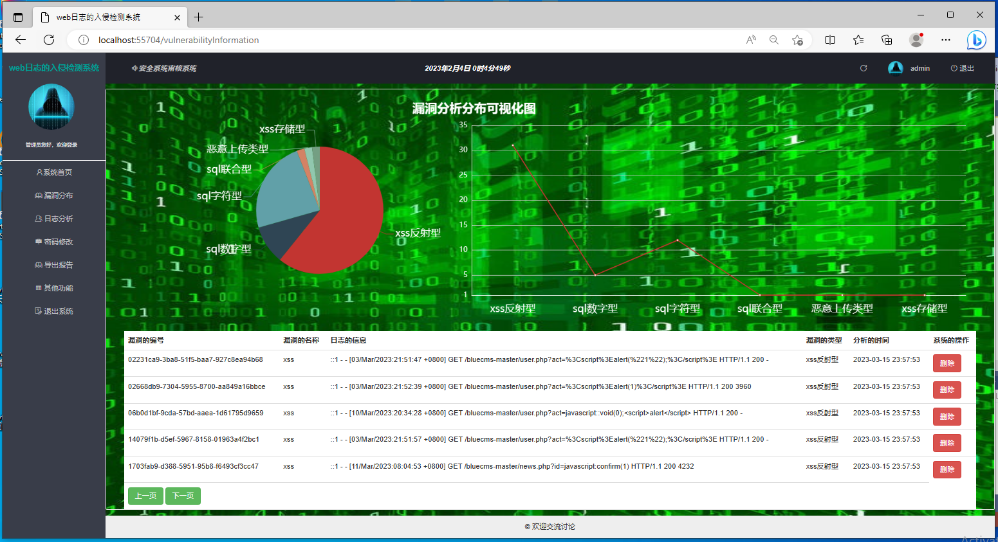Screen dimensions: 998x542
Task: Open the tab actions menu icon
Action: coord(18,17)
